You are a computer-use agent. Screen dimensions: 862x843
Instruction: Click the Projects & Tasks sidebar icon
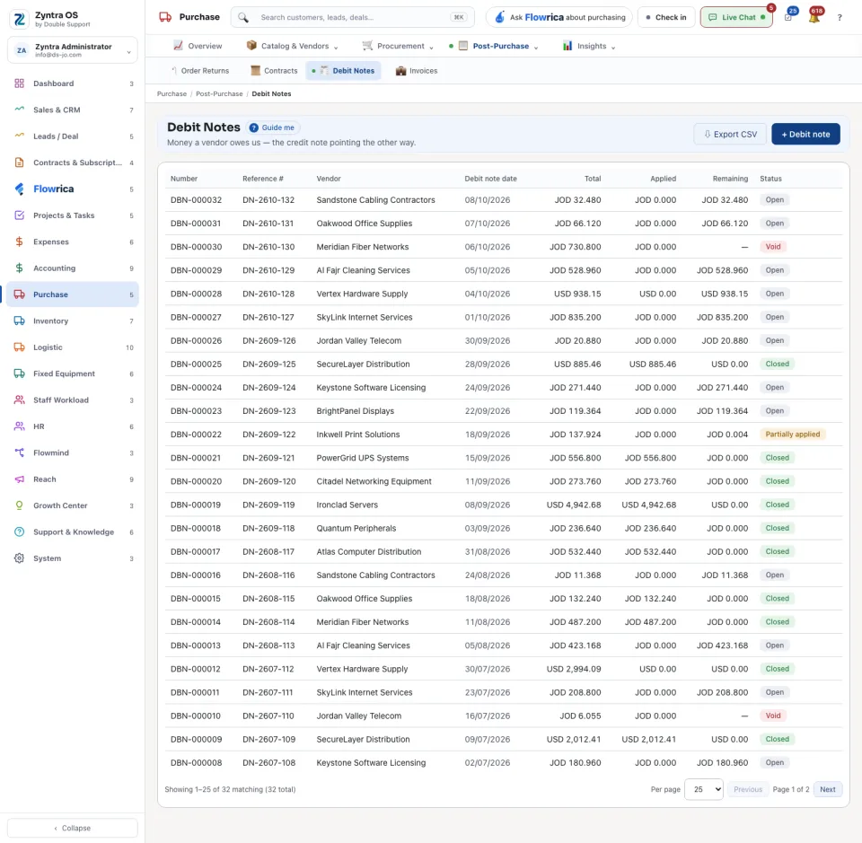pos(19,215)
